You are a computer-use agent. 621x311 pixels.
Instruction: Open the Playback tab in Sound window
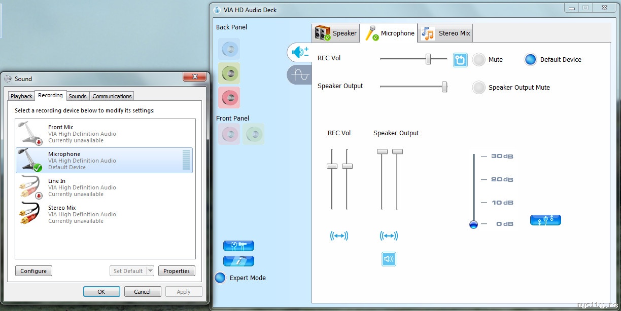[x=22, y=96]
